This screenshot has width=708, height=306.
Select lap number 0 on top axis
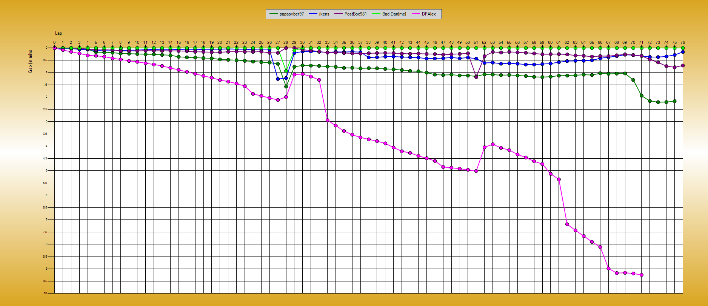tap(54, 43)
